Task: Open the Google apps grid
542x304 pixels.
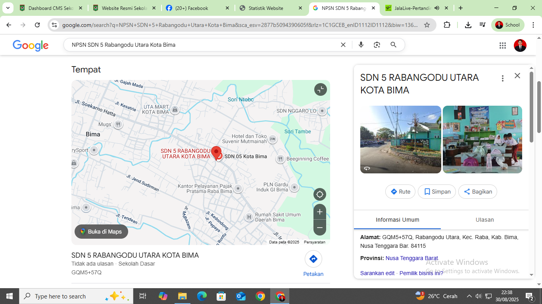Action: pyautogui.click(x=503, y=46)
